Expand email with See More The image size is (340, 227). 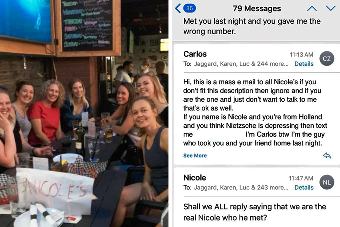click(x=195, y=156)
